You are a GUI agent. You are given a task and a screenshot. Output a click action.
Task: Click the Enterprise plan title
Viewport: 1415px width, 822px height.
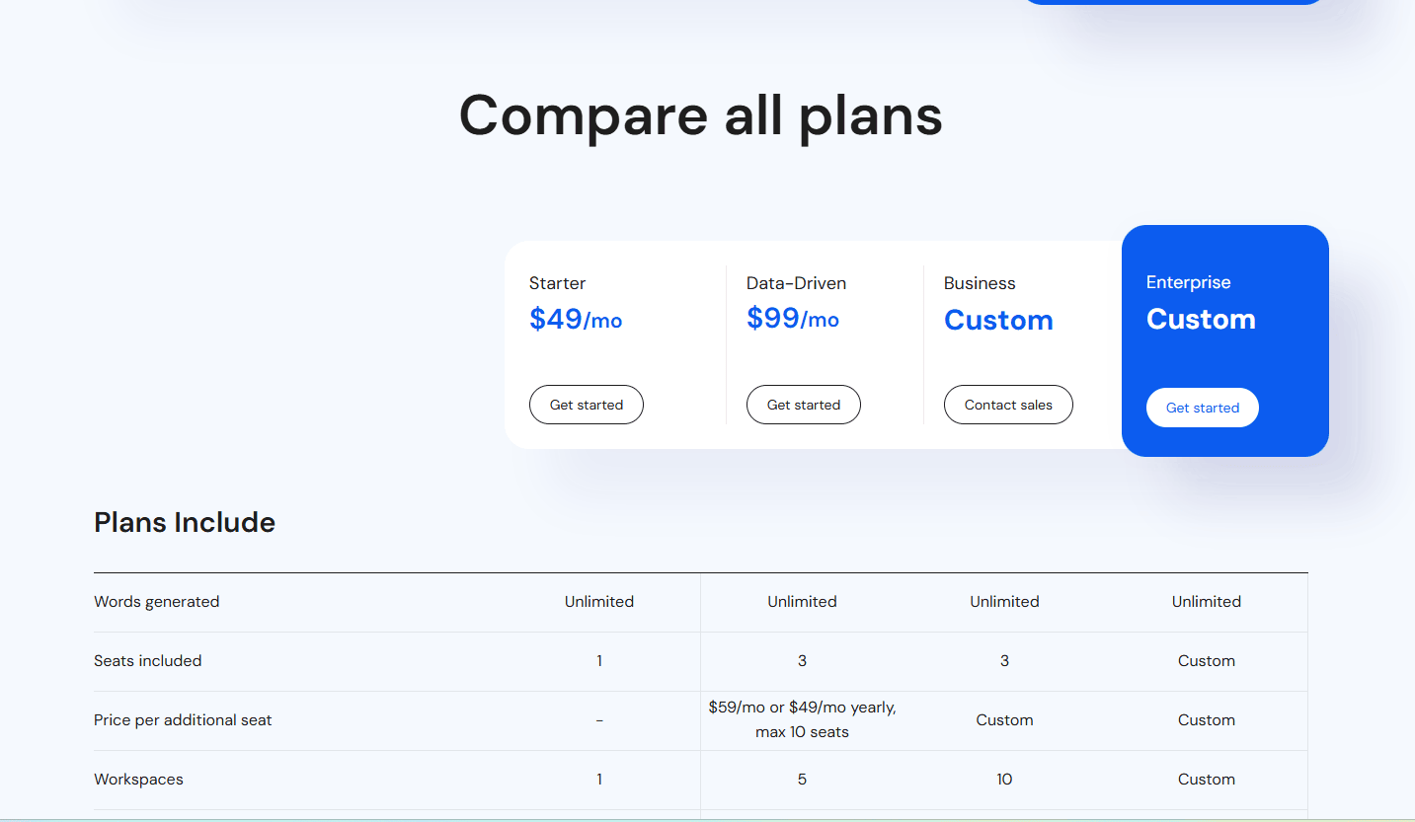pyautogui.click(x=1188, y=282)
